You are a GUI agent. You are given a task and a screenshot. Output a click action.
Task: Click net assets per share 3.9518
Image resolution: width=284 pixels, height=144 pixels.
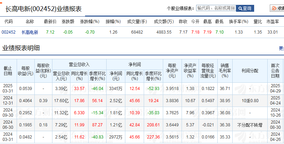click(172, 89)
